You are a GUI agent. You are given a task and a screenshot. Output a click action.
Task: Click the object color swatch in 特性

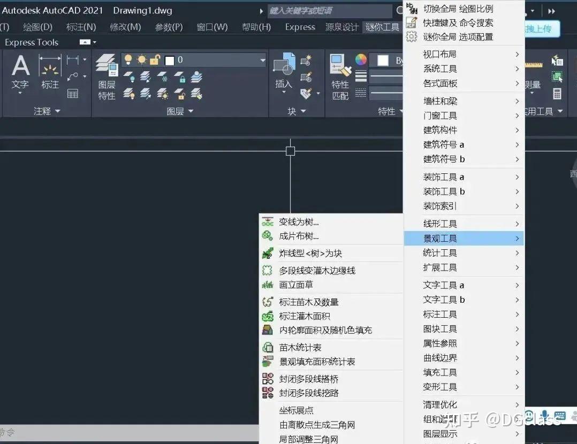(x=383, y=60)
